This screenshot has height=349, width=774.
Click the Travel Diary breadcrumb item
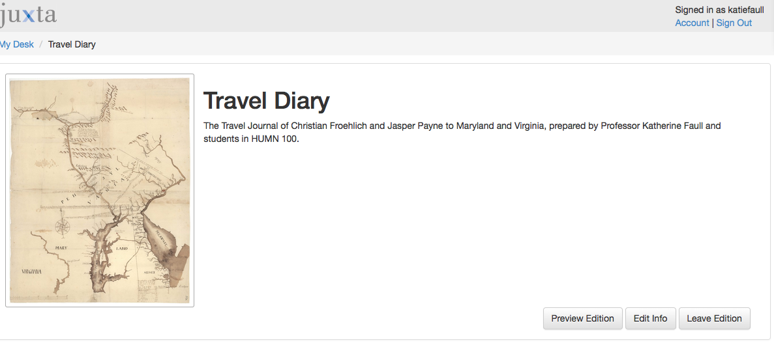click(72, 44)
